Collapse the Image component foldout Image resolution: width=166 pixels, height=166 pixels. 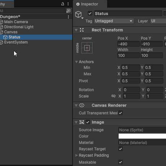tap(76, 122)
